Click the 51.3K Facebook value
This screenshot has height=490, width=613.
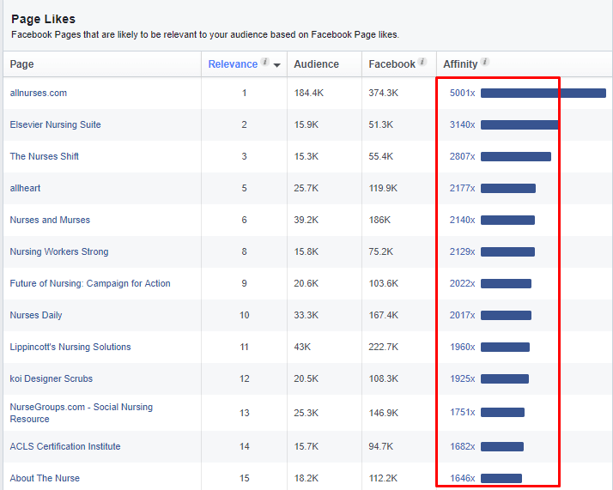coord(381,124)
